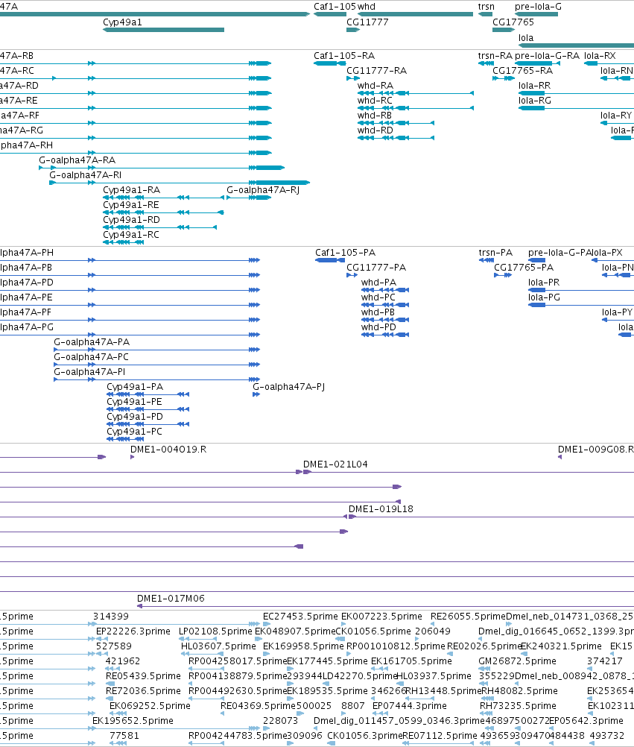Select the Cyp49a1-PE protein label

pos(134,402)
